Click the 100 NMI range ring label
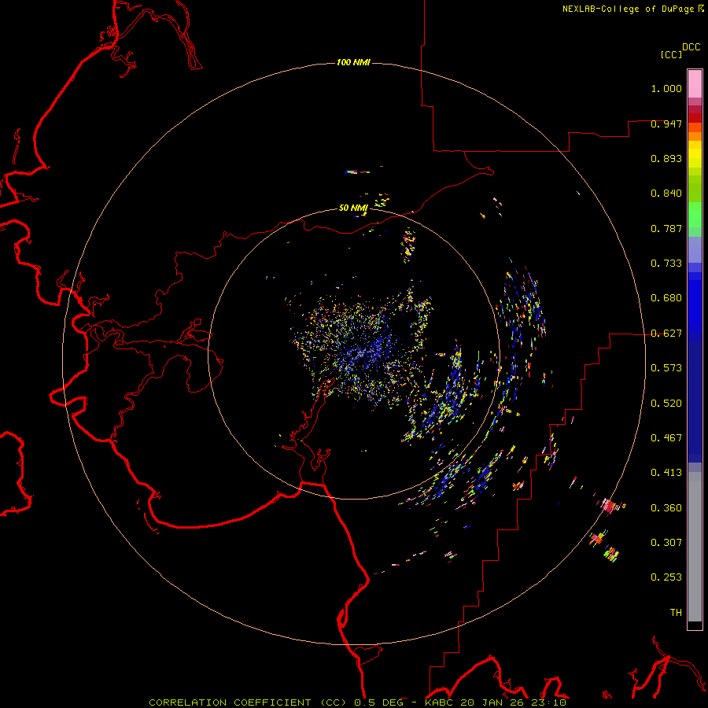Viewport: 708px width, 708px height. [353, 62]
